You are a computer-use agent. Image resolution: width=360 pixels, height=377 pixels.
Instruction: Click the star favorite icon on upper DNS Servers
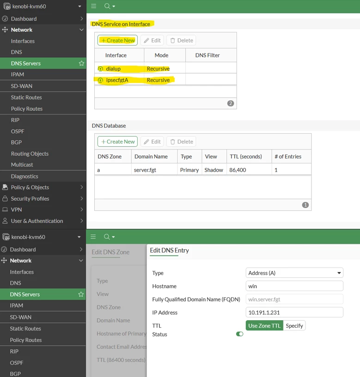(x=81, y=63)
